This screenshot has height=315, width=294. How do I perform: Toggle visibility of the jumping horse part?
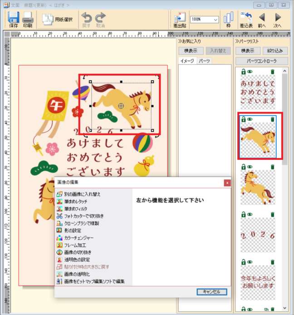coord(250,119)
